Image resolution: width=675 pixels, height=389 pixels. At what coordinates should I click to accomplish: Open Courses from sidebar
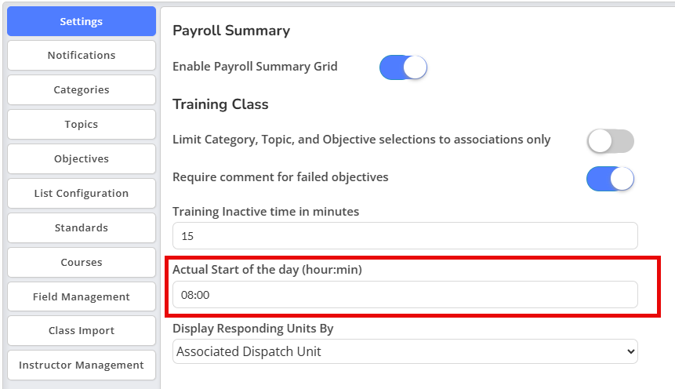pyautogui.click(x=82, y=262)
